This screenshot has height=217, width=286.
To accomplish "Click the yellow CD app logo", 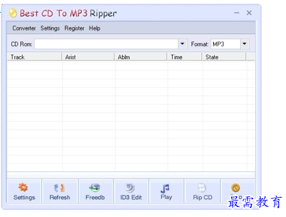I will [13, 13].
